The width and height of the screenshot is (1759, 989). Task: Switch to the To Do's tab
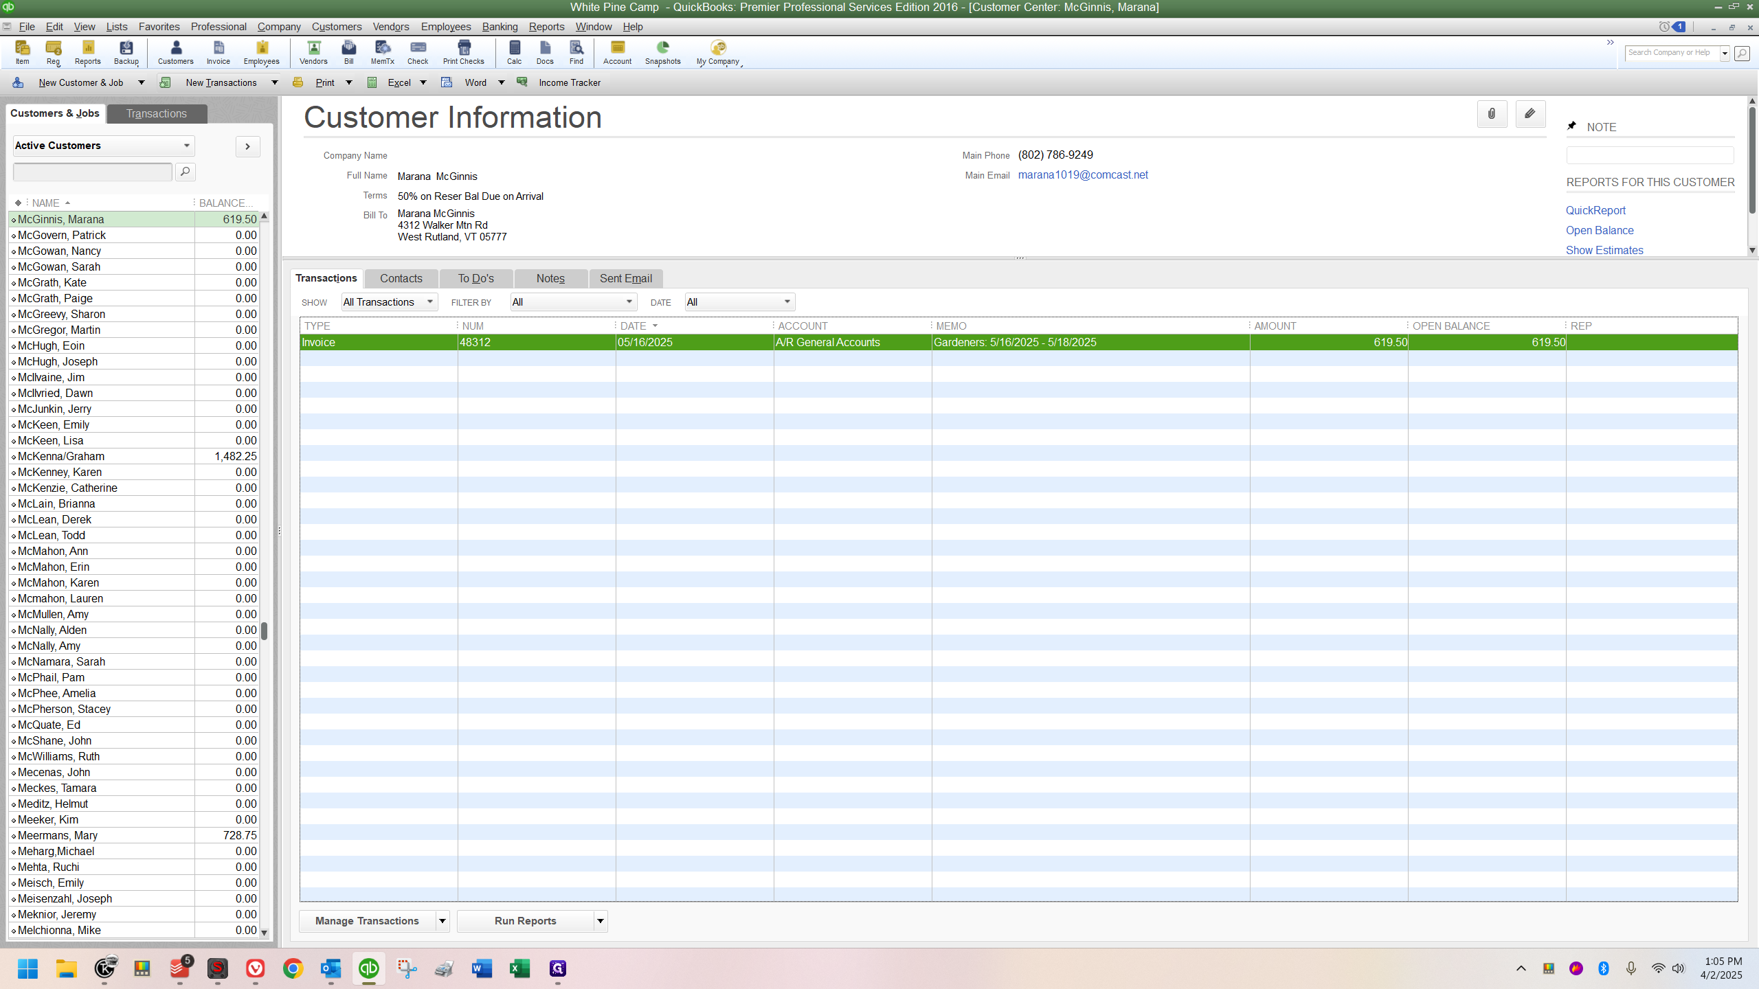476,278
